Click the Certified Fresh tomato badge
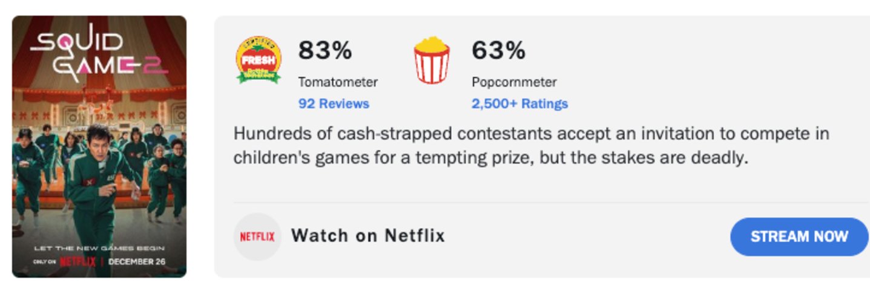 [x=259, y=59]
